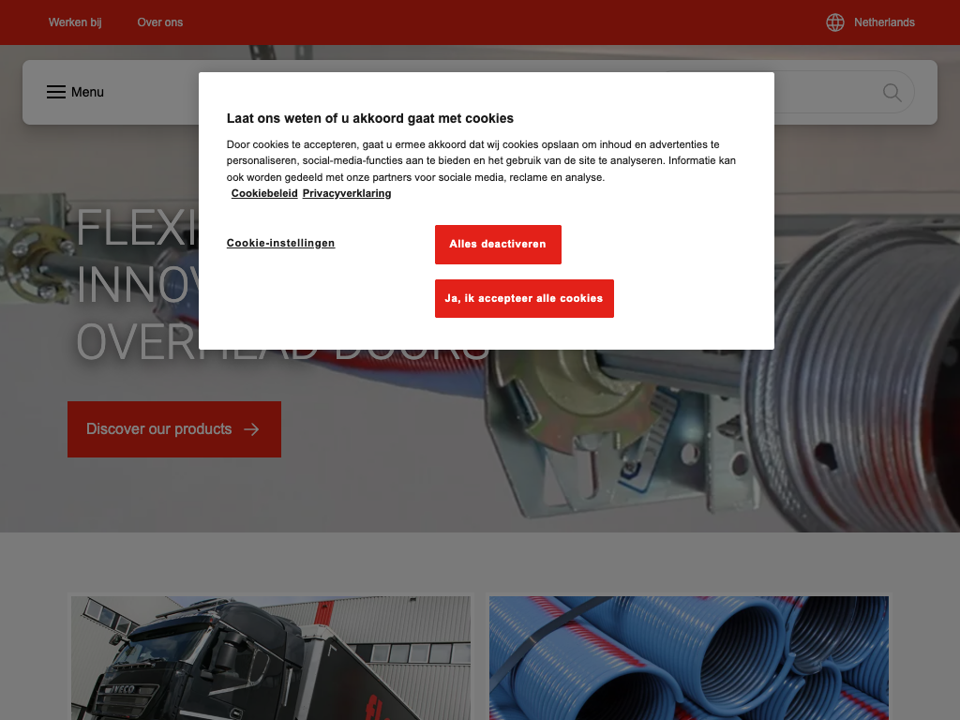Open the Over ons page
Viewport: 960px width, 720px height.
(159, 22)
